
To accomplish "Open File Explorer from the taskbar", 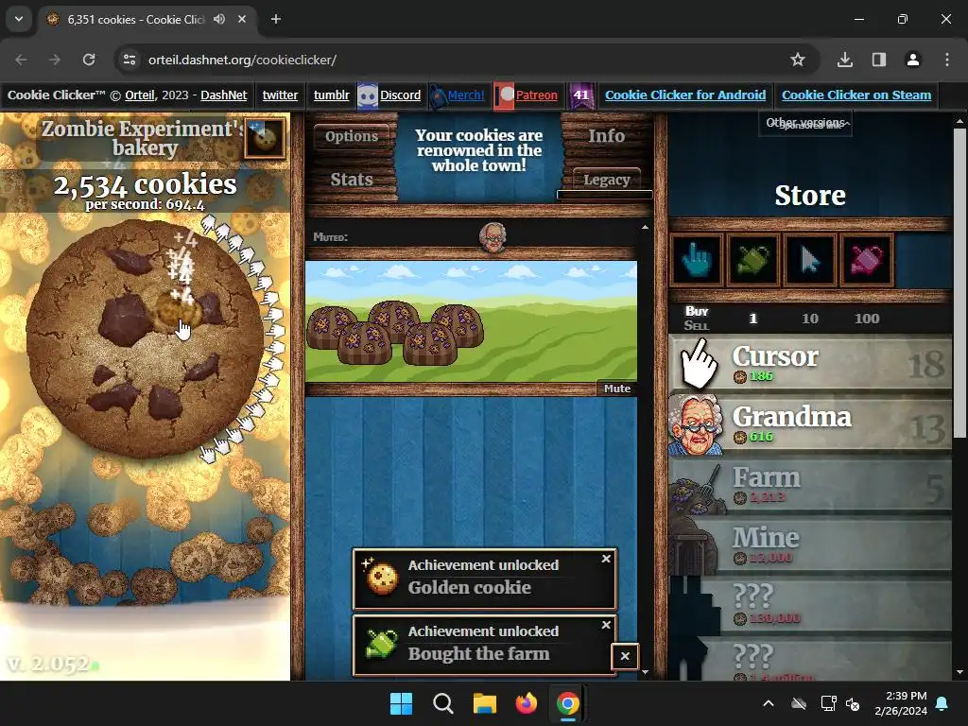I will pyautogui.click(x=485, y=703).
